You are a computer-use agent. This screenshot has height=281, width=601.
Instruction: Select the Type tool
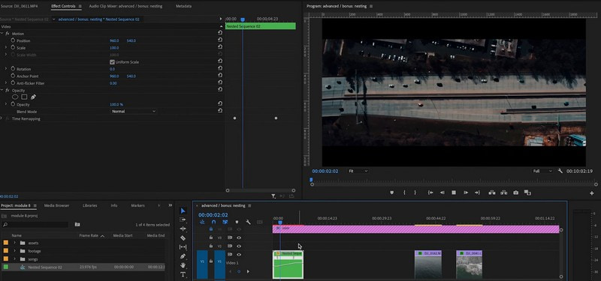[x=183, y=274]
